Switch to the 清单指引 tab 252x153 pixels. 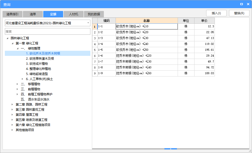coord(12,14)
